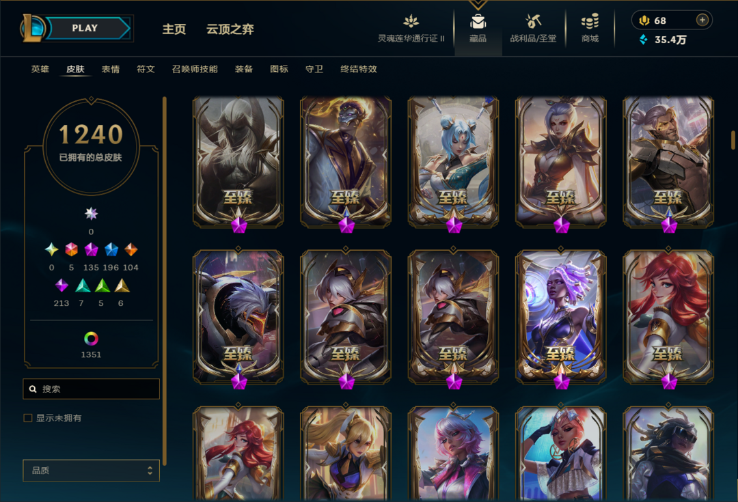Click the chroma color wheel icon
Screen dimensions: 738x502
pyautogui.click(x=92, y=338)
